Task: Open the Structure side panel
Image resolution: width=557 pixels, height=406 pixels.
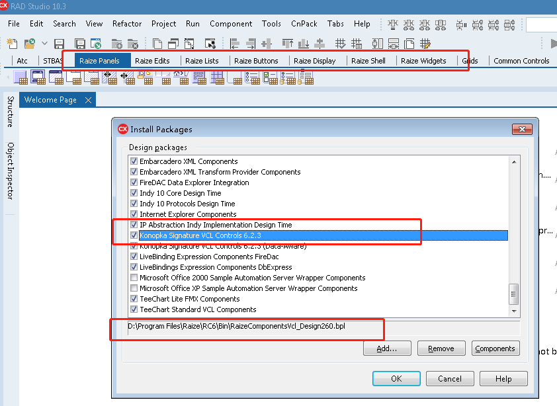Action: click(11, 112)
